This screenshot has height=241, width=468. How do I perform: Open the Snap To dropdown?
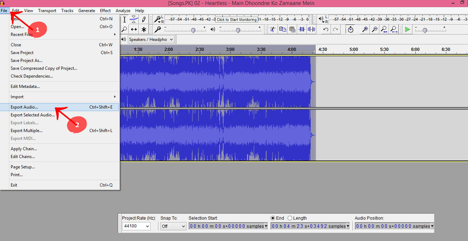pos(173,226)
